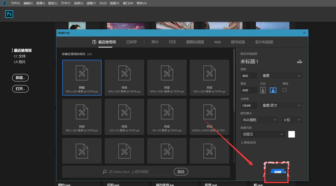Select the 222 x 43 像素 preset
This screenshot has width=336, height=186.
coord(124,117)
